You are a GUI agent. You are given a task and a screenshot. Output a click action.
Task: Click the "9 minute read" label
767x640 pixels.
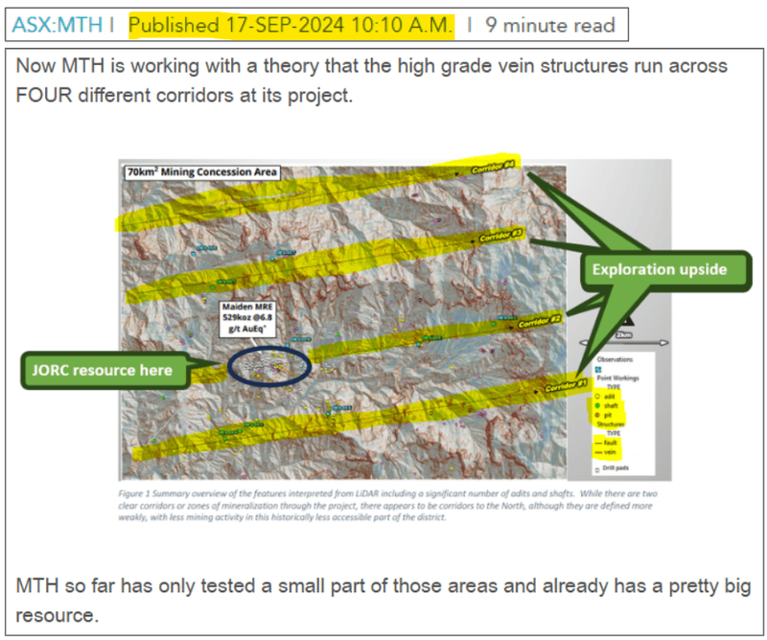pyautogui.click(x=549, y=25)
